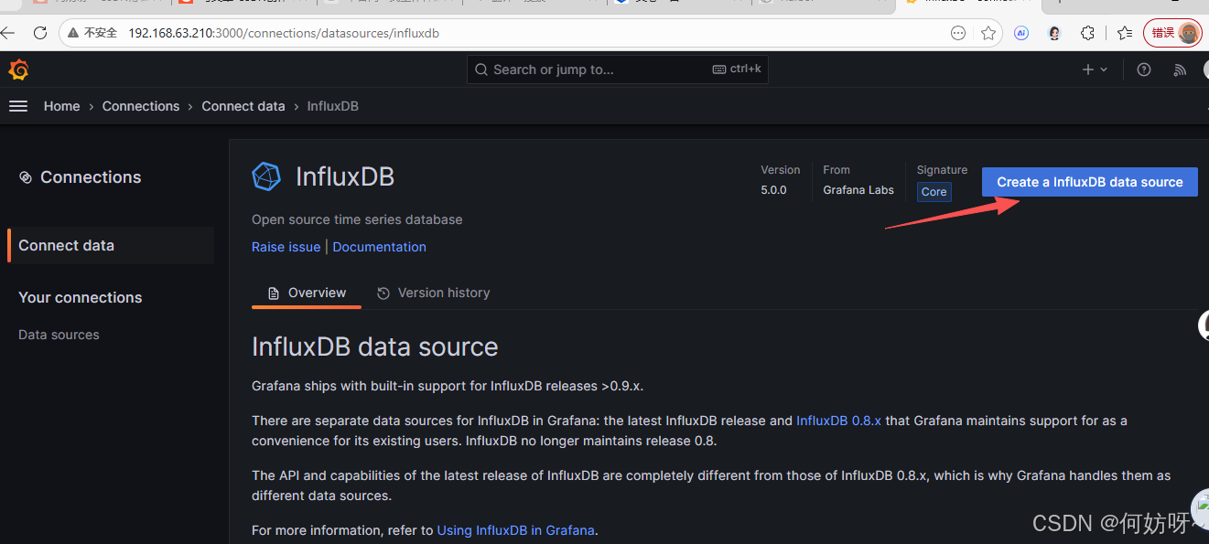Bookmark the page with the star icon

pyautogui.click(x=988, y=33)
